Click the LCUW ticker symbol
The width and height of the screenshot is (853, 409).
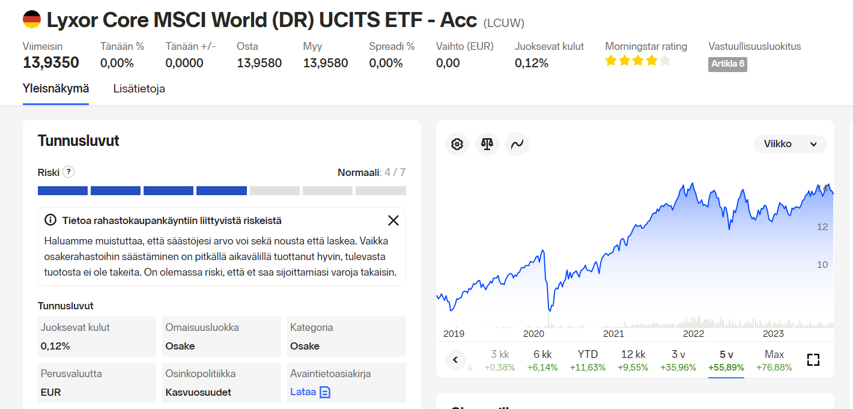point(504,23)
